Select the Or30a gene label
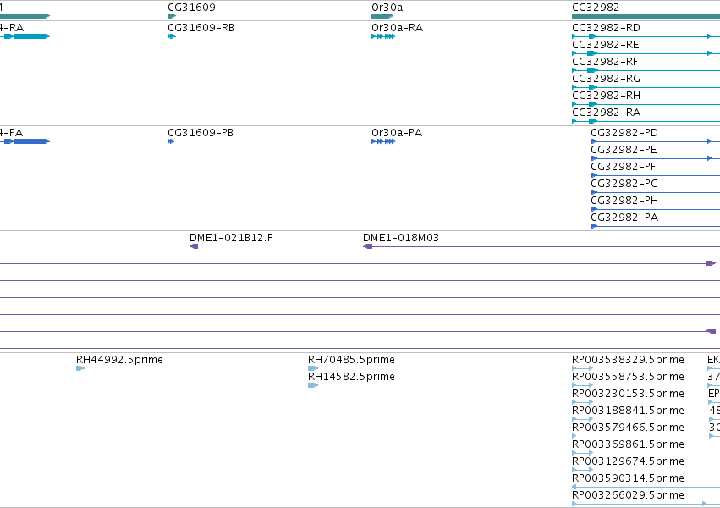Screen dimensions: 720x508 (387, 8)
